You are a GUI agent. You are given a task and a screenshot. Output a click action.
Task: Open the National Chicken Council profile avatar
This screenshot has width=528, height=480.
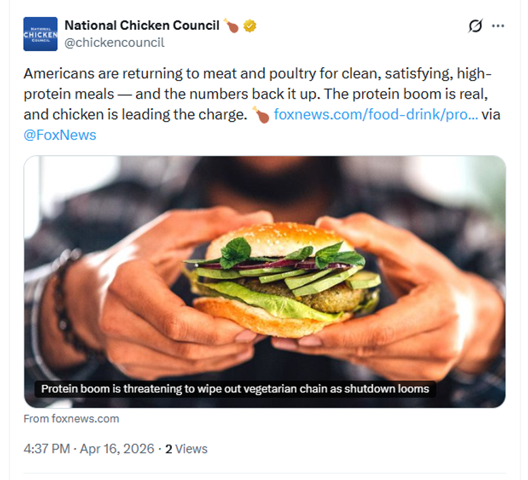pyautogui.click(x=40, y=34)
